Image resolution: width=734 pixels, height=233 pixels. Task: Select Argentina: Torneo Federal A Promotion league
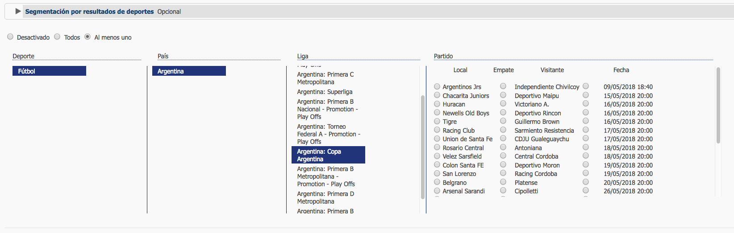coord(328,134)
